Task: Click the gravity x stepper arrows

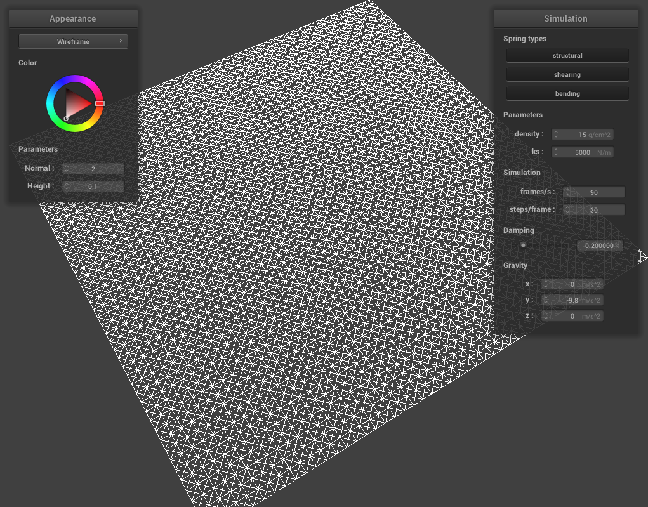Action: (546, 284)
